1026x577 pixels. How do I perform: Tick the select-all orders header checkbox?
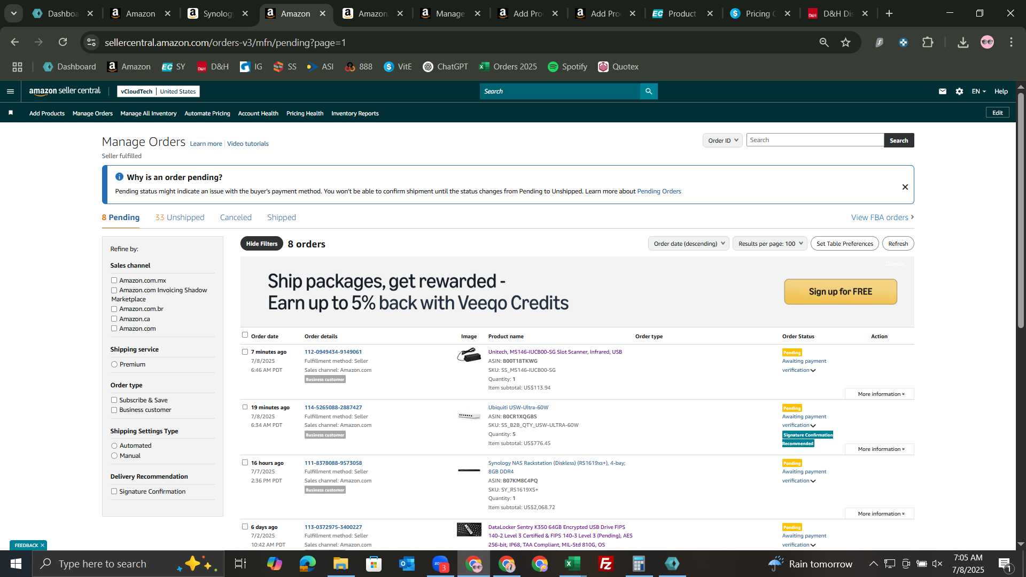pos(245,335)
